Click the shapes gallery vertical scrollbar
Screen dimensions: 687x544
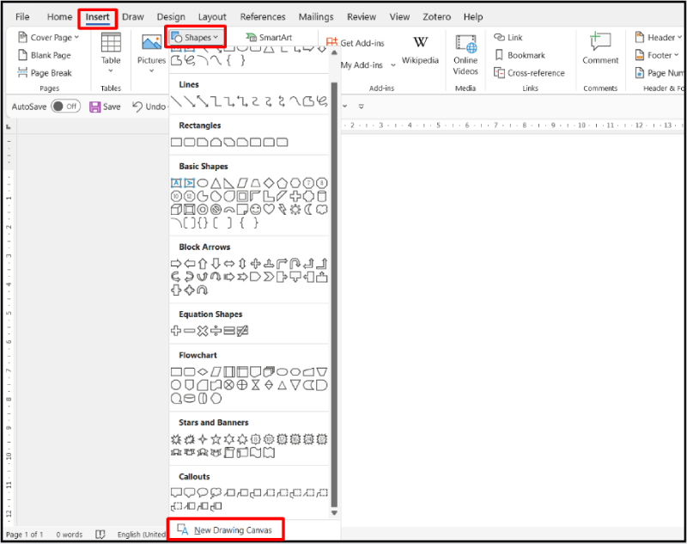(x=334, y=258)
